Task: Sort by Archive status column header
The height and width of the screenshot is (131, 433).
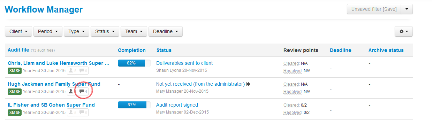Action: [x=386, y=50]
